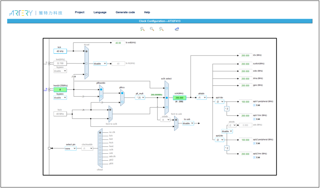Open the hext bypass dropdown
This screenshot has height=188, width=320.
pos(60,97)
